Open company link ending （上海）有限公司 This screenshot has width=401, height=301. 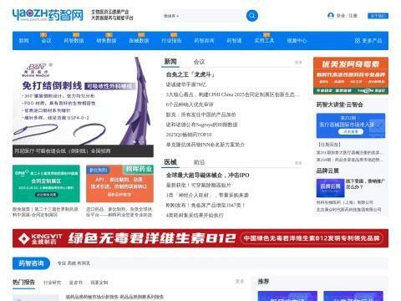(x=345, y=202)
